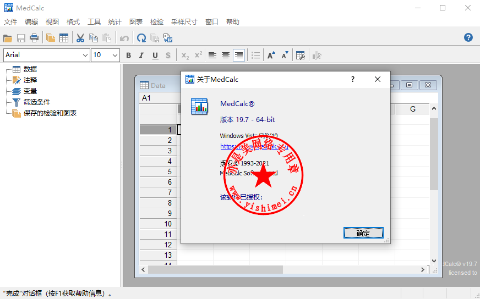Close the 关于MedCalc dialog
This screenshot has width=480, height=299.
click(x=378, y=80)
